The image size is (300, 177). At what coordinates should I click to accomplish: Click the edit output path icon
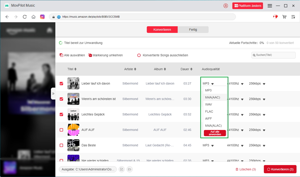pyautogui.click(x=121, y=169)
